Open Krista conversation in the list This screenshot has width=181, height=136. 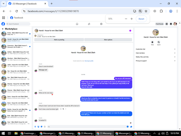point(16,34)
